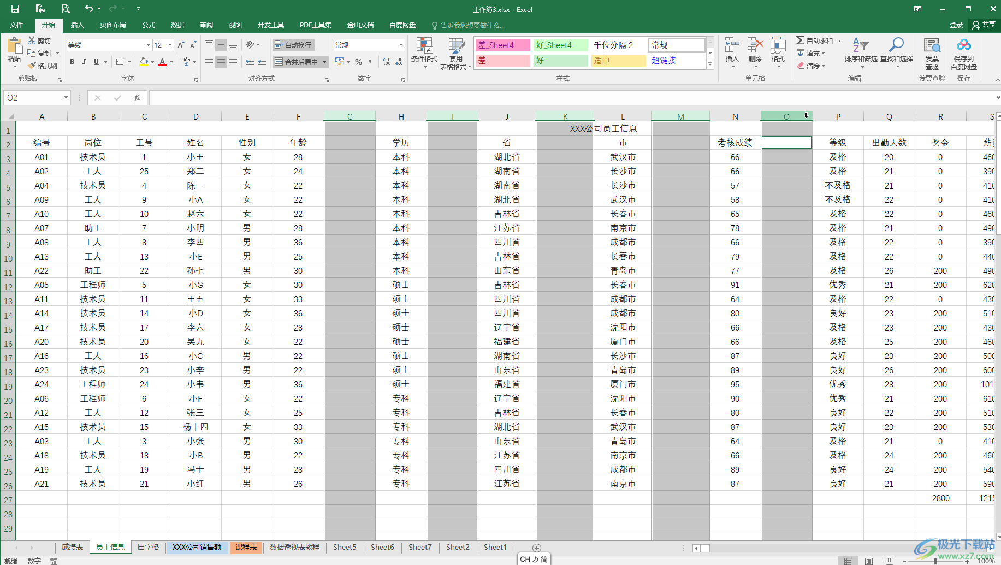1001x565 pixels.
Task: Click the Paste clipboard icon
Action: 14,46
